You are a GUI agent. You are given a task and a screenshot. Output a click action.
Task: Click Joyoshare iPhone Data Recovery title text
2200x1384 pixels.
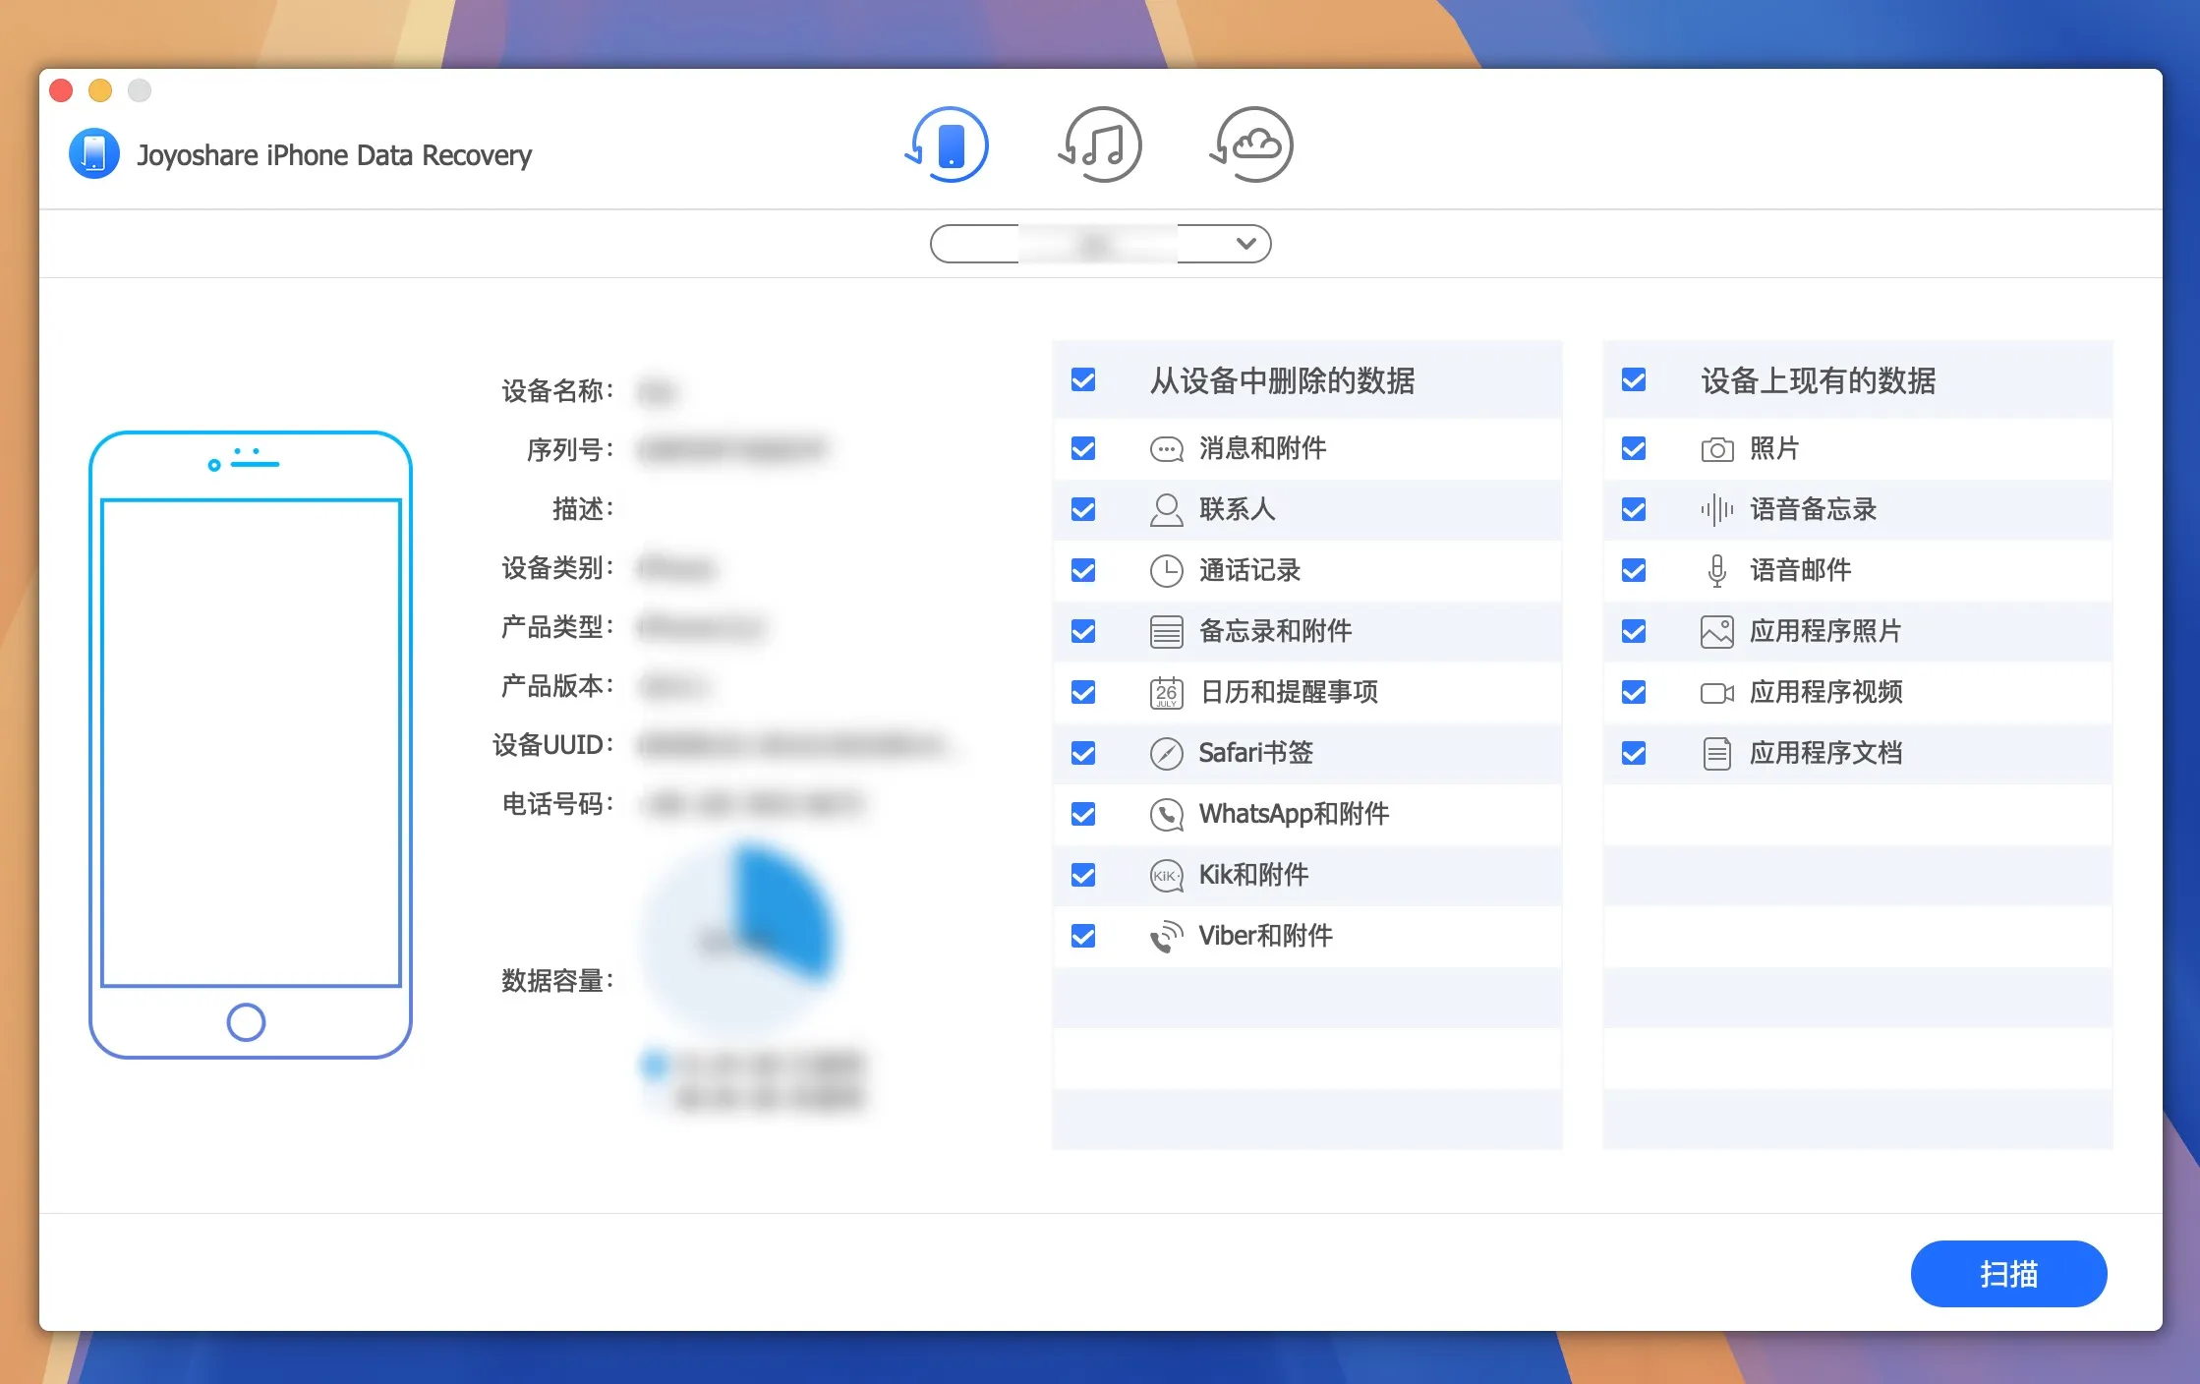[x=334, y=155]
